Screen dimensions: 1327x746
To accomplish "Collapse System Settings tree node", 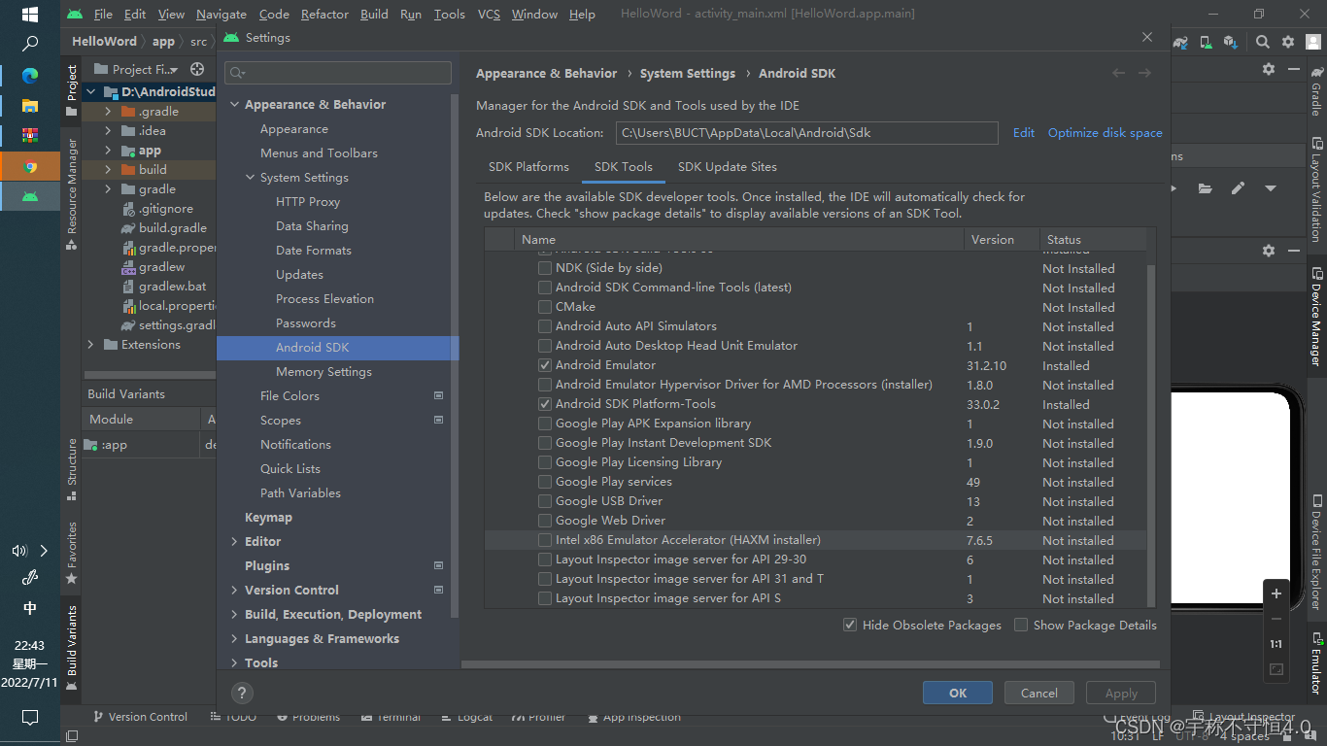I will tap(250, 178).
